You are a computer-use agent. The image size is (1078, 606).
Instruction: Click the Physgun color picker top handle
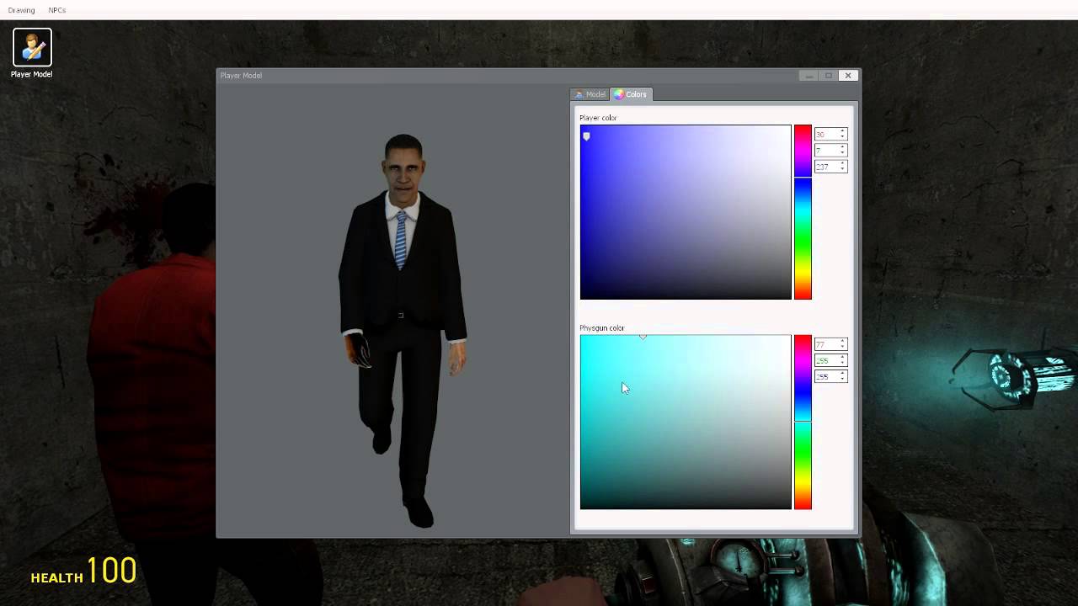coord(643,337)
